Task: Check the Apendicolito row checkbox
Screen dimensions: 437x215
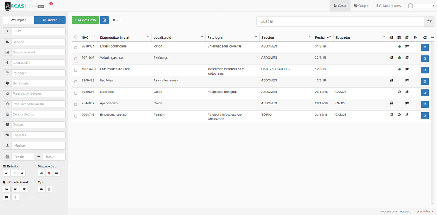Action: click(x=76, y=104)
